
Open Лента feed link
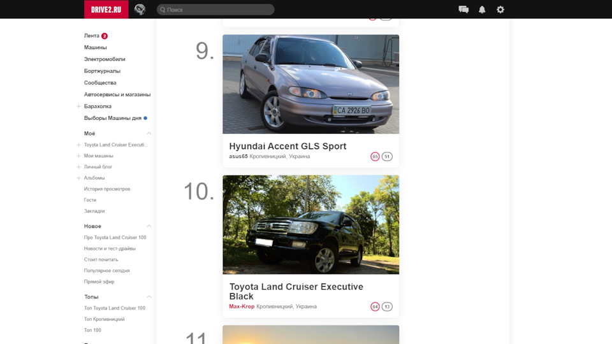coord(91,36)
